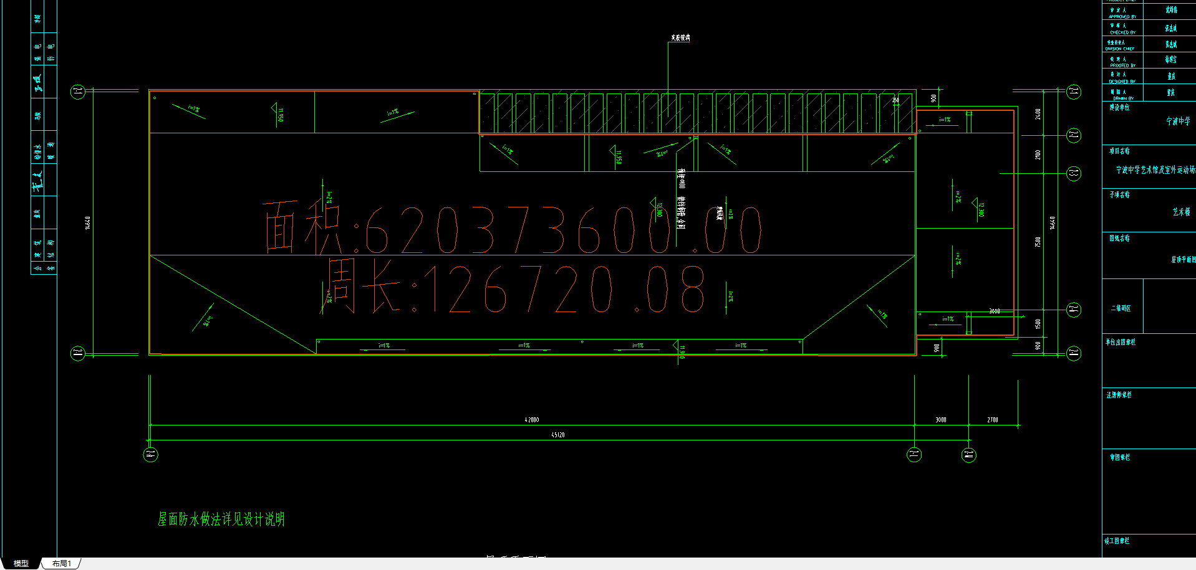Viewport: 1196px width, 570px height.
Task: Click the DESIGNED BY label
Action: (x=1122, y=82)
